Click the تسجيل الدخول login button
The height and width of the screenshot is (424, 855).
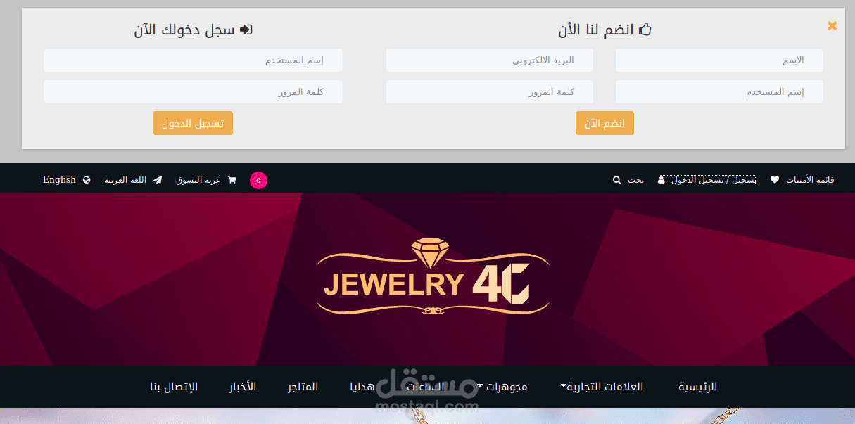pyautogui.click(x=193, y=123)
